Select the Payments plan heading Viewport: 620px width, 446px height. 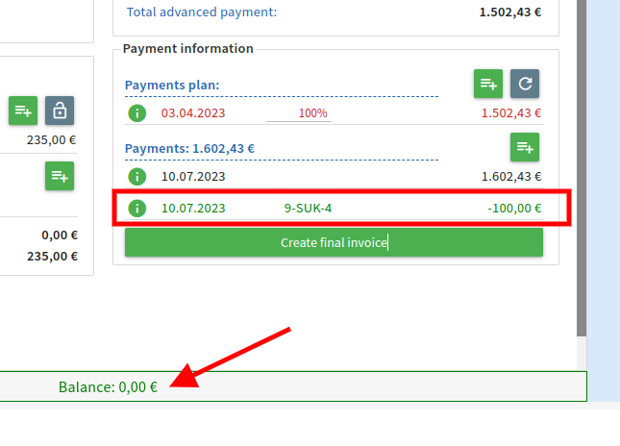(172, 85)
